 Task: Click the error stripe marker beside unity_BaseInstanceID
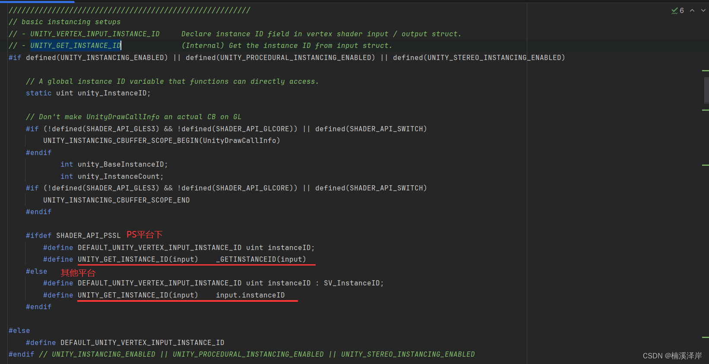pyautogui.click(x=706, y=165)
